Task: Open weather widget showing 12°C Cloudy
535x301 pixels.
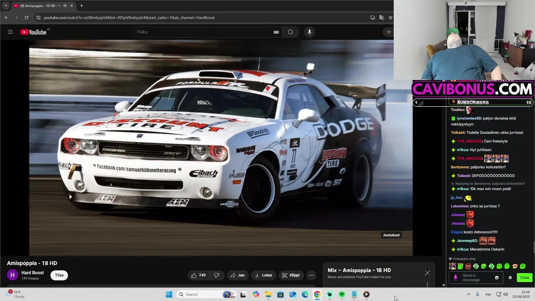Action: [x=16, y=294]
